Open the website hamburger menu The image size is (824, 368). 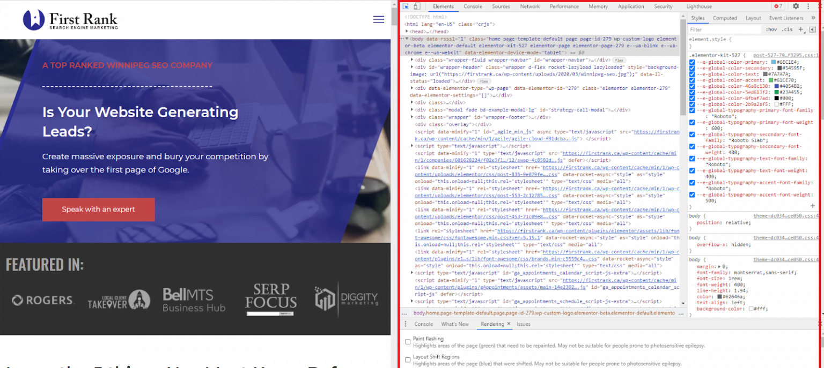click(379, 20)
